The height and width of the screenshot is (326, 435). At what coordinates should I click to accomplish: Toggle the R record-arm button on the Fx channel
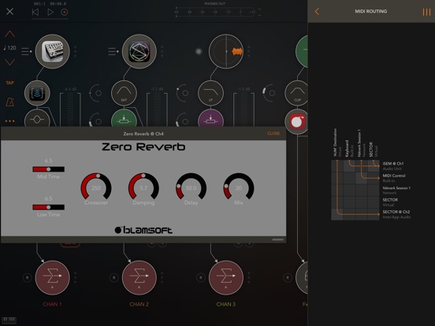click(288, 277)
